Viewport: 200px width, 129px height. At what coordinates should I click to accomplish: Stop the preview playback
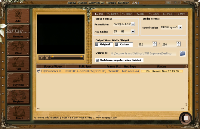click(47, 58)
